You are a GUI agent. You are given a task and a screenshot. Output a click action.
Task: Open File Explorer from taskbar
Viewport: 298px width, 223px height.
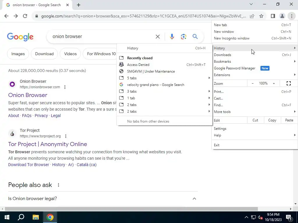[36, 217]
